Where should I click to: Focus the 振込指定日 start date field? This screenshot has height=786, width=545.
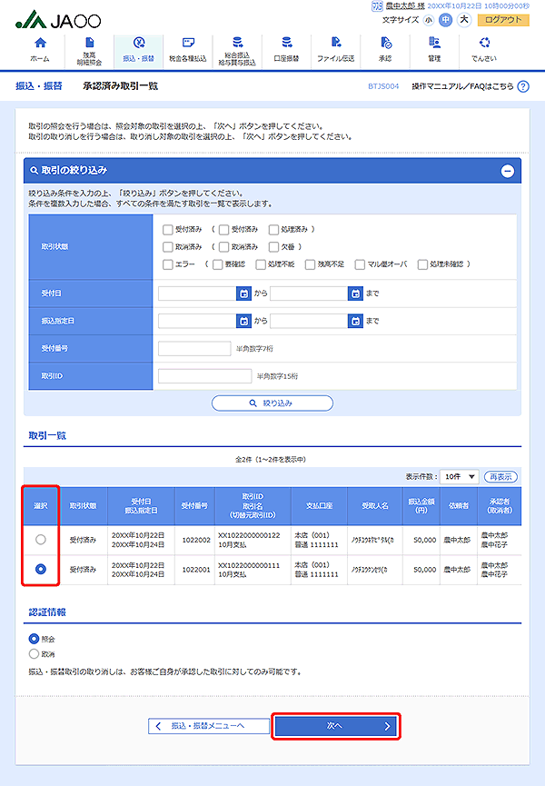pyautogui.click(x=197, y=321)
